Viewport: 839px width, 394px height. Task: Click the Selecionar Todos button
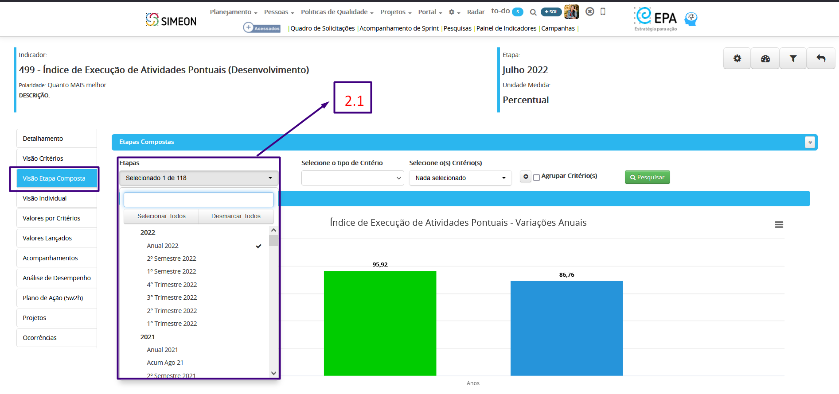tap(161, 216)
